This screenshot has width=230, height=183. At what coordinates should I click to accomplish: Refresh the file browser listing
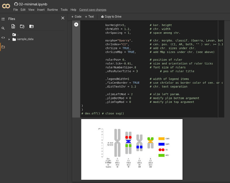click(22, 26)
